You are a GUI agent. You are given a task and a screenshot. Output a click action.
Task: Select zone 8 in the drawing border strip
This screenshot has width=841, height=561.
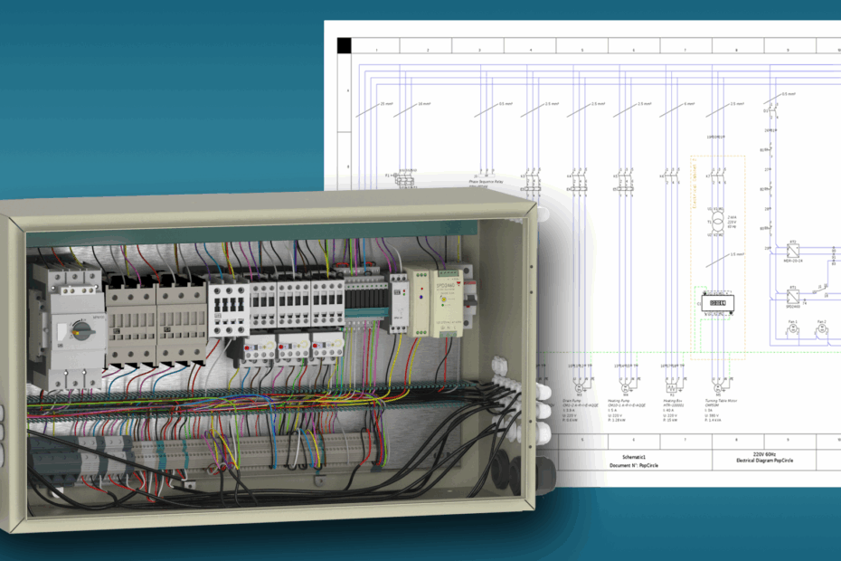tap(736, 440)
